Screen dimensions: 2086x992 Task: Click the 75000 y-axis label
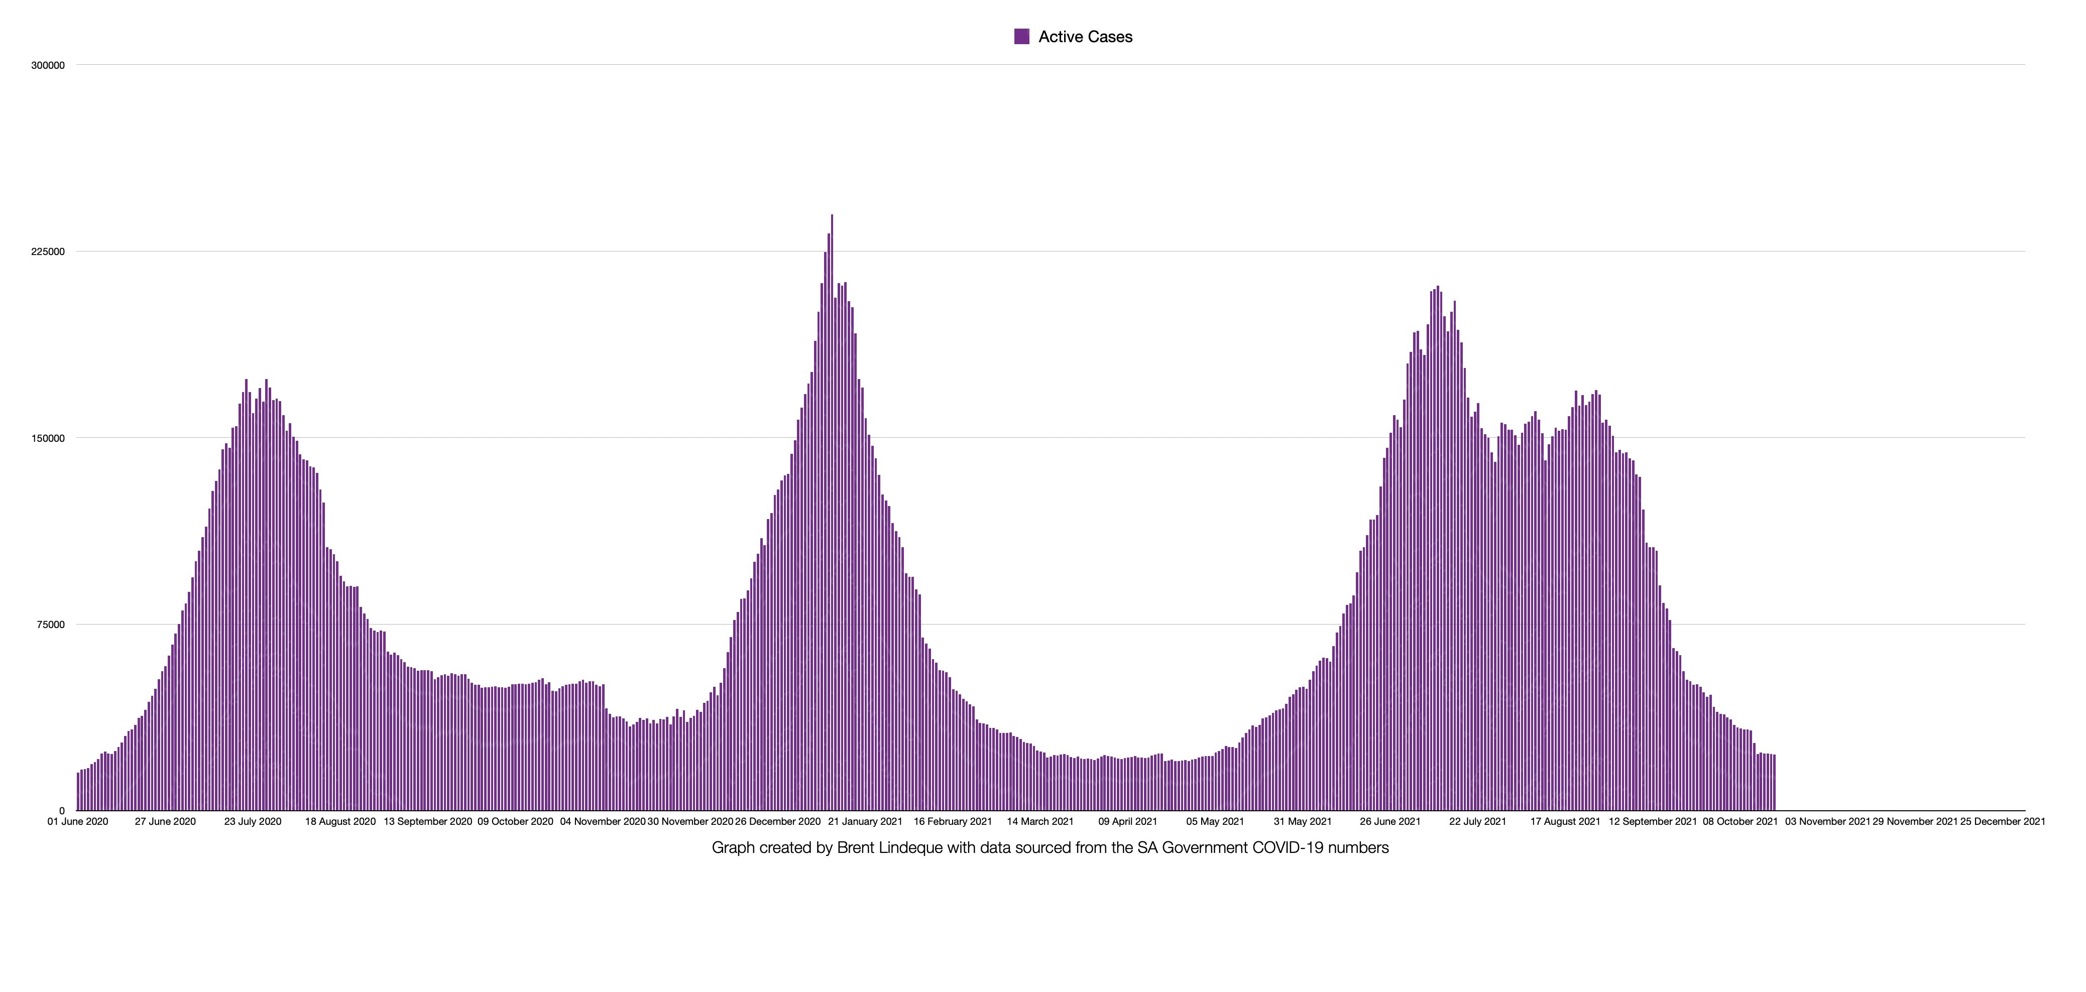click(50, 625)
